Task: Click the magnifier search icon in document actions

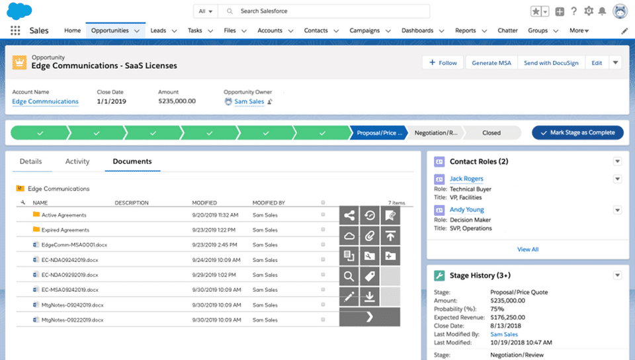Action: pos(349,277)
